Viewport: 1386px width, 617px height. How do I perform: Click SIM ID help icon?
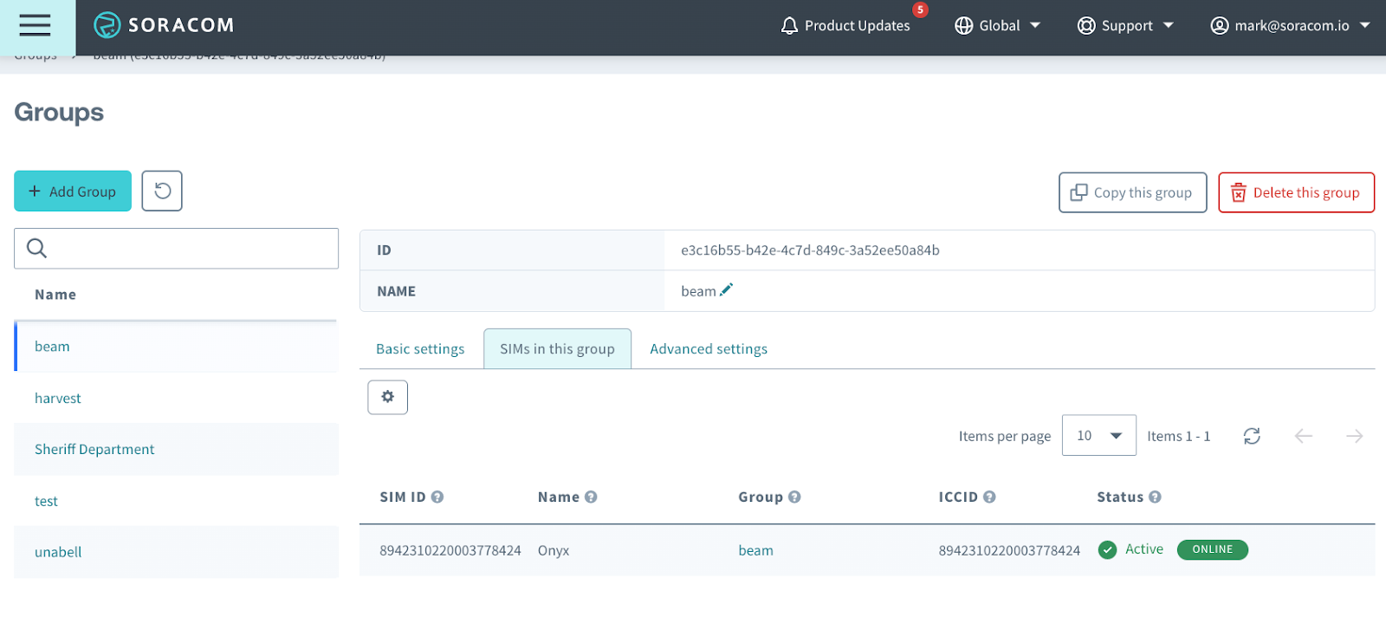tap(437, 497)
